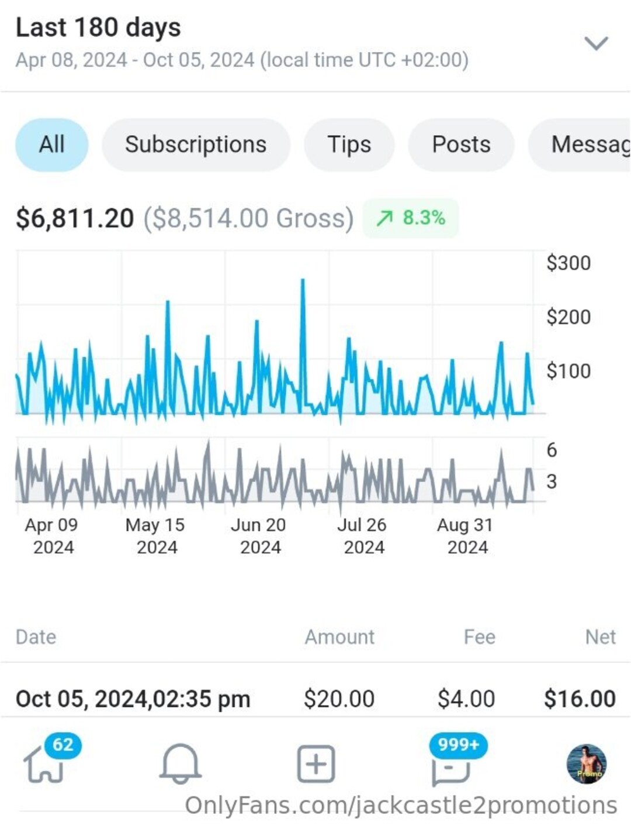Switch to the Subscriptions filter

tap(196, 145)
